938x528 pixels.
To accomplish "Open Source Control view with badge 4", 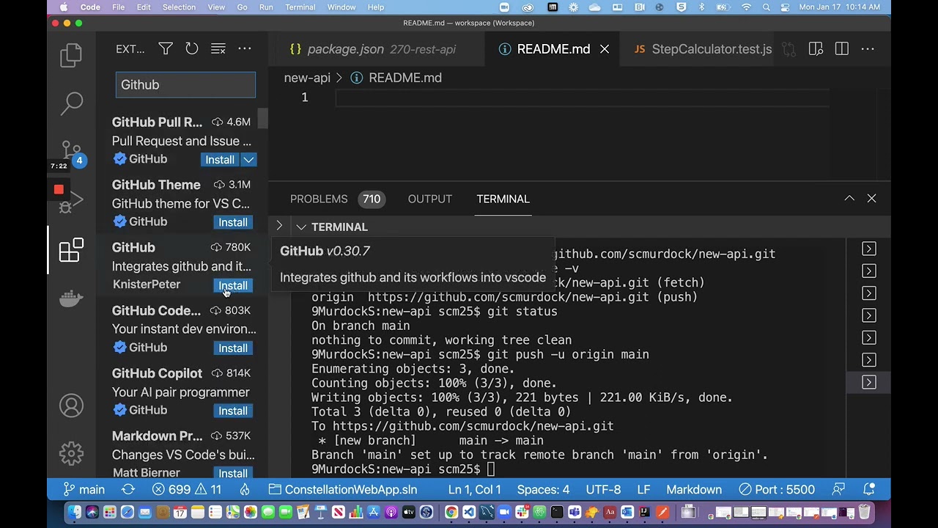I will click(71, 152).
